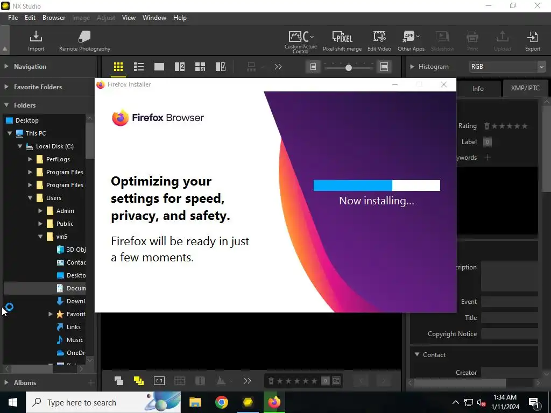Select Local Disk (C:) in tree
The image size is (551, 413).
pyautogui.click(x=55, y=146)
